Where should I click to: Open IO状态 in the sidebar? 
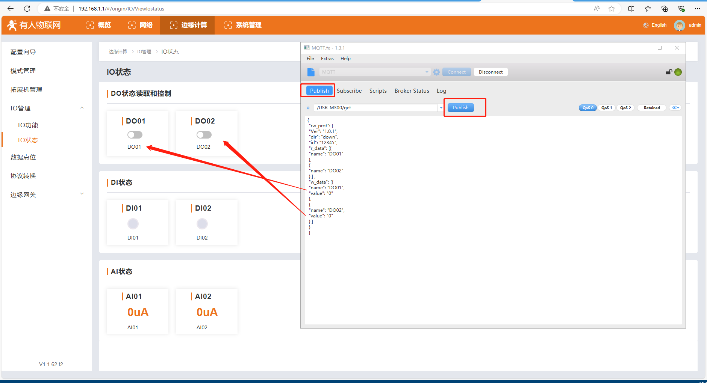pyautogui.click(x=28, y=140)
